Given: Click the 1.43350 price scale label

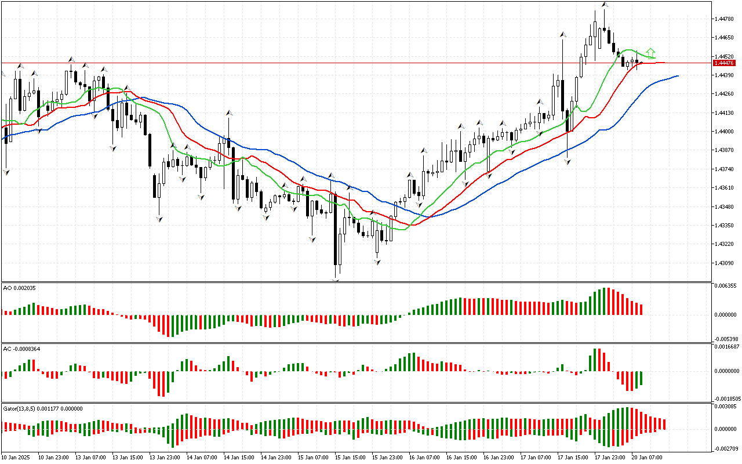Looking at the screenshot, I should click(724, 225).
